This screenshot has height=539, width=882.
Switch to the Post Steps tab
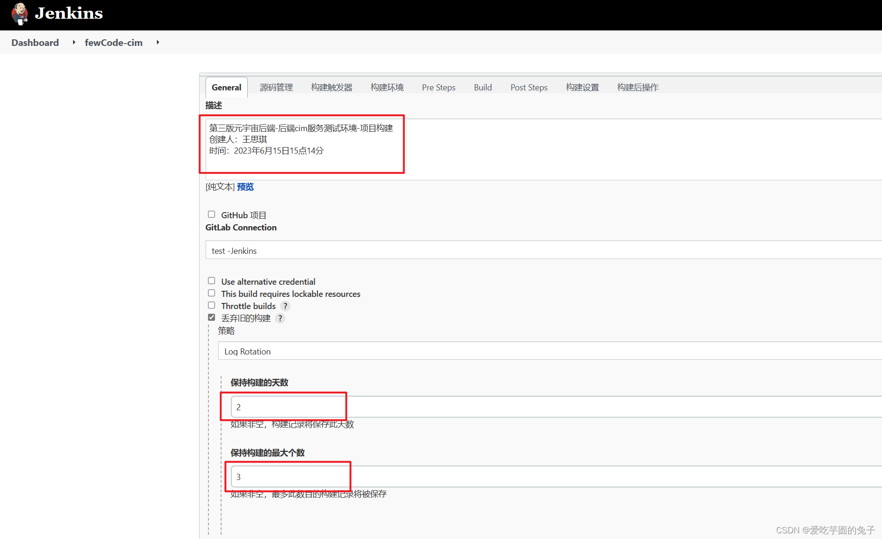pos(529,87)
